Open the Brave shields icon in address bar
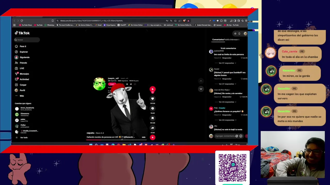 [184, 21]
